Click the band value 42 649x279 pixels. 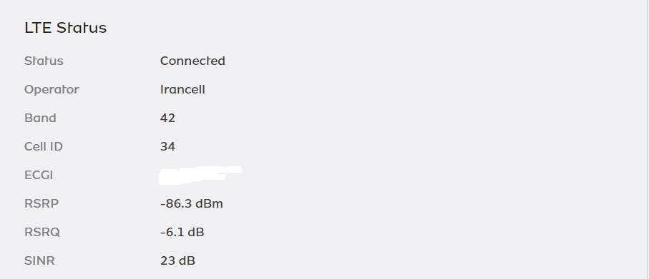pyautogui.click(x=167, y=118)
